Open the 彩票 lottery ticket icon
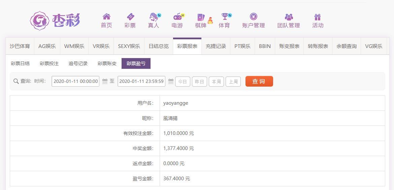Image resolution: width=394 pixels, height=190 pixels. pos(130,17)
